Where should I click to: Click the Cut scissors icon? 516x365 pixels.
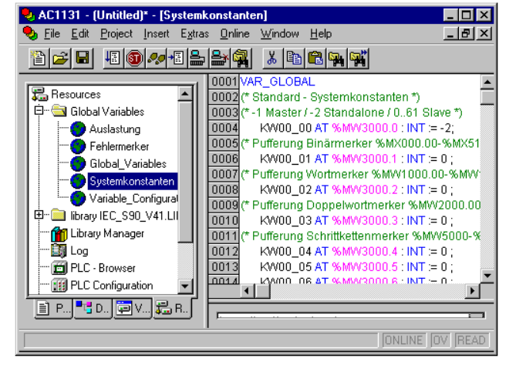[272, 59]
